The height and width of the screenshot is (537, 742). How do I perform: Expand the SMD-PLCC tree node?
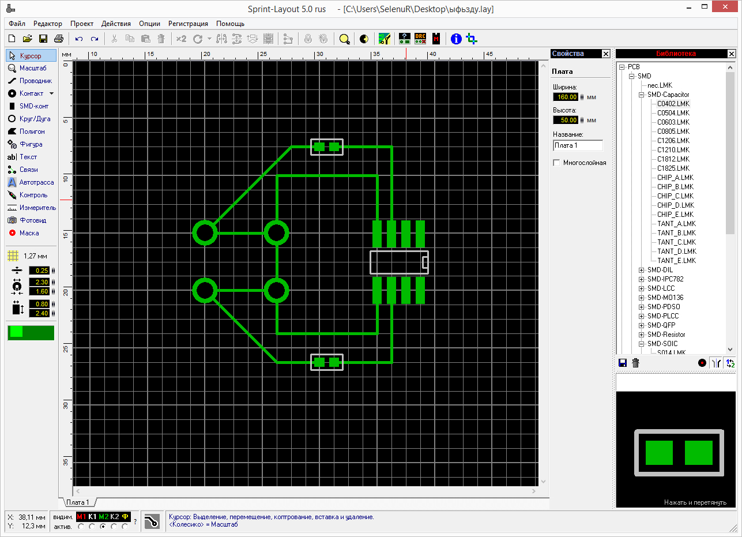click(642, 316)
